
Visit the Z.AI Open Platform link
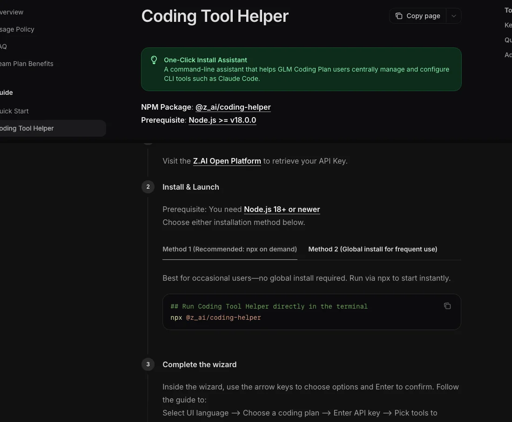click(227, 161)
